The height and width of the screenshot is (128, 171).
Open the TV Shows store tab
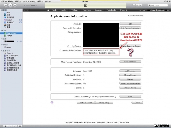click(x=75, y=10)
